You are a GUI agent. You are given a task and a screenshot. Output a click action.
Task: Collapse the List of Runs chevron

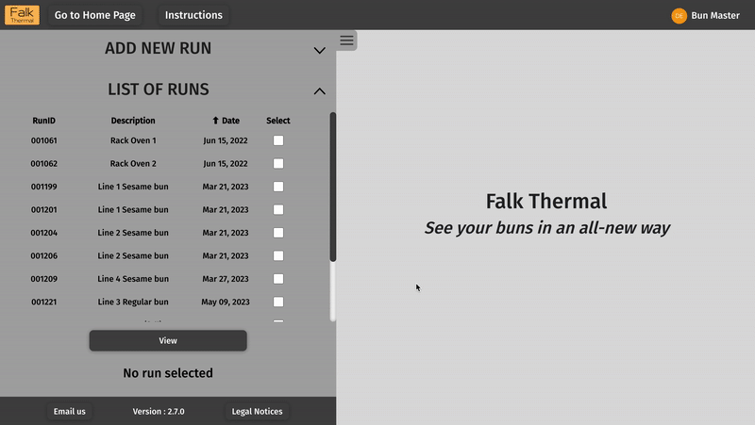[320, 91]
